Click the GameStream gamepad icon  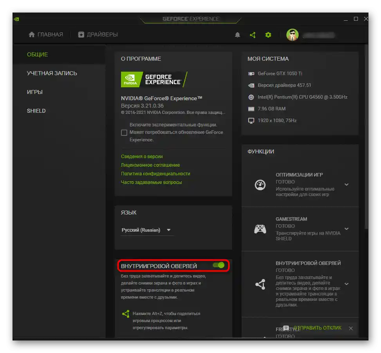(x=260, y=229)
